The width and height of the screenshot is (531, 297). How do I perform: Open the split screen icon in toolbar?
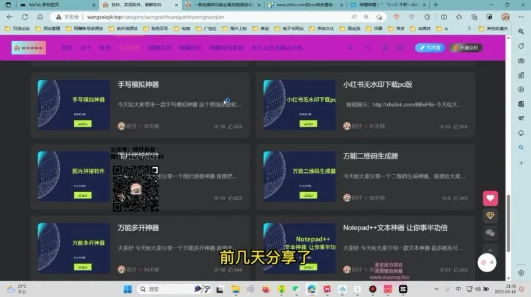coord(444,17)
